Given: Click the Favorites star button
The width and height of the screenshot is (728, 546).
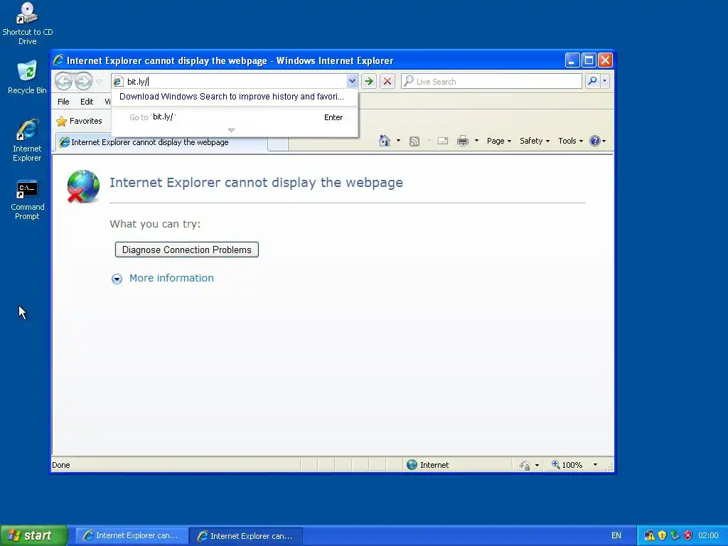Looking at the screenshot, I should (x=79, y=121).
